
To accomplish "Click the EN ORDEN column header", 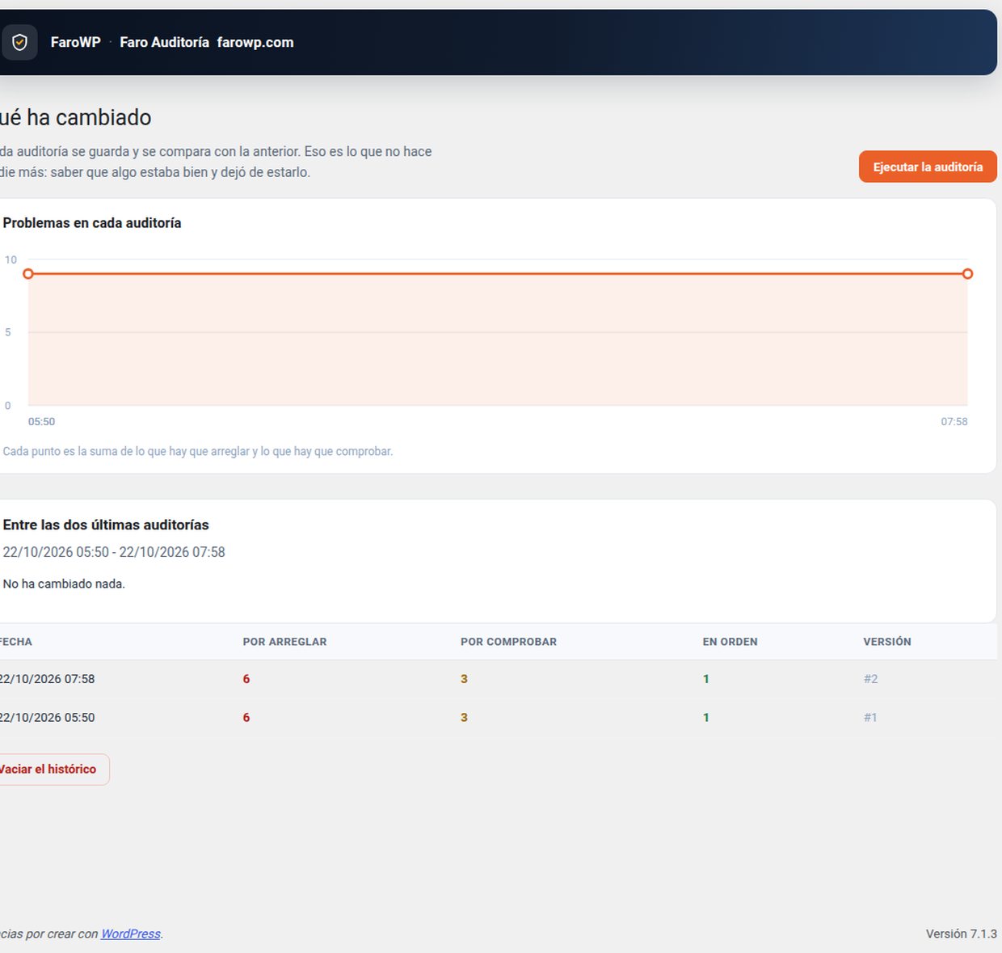I will click(730, 642).
